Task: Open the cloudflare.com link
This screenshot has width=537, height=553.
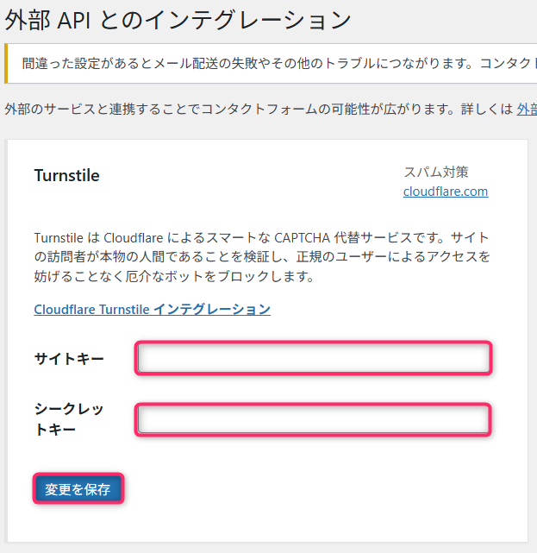Action: point(445,192)
